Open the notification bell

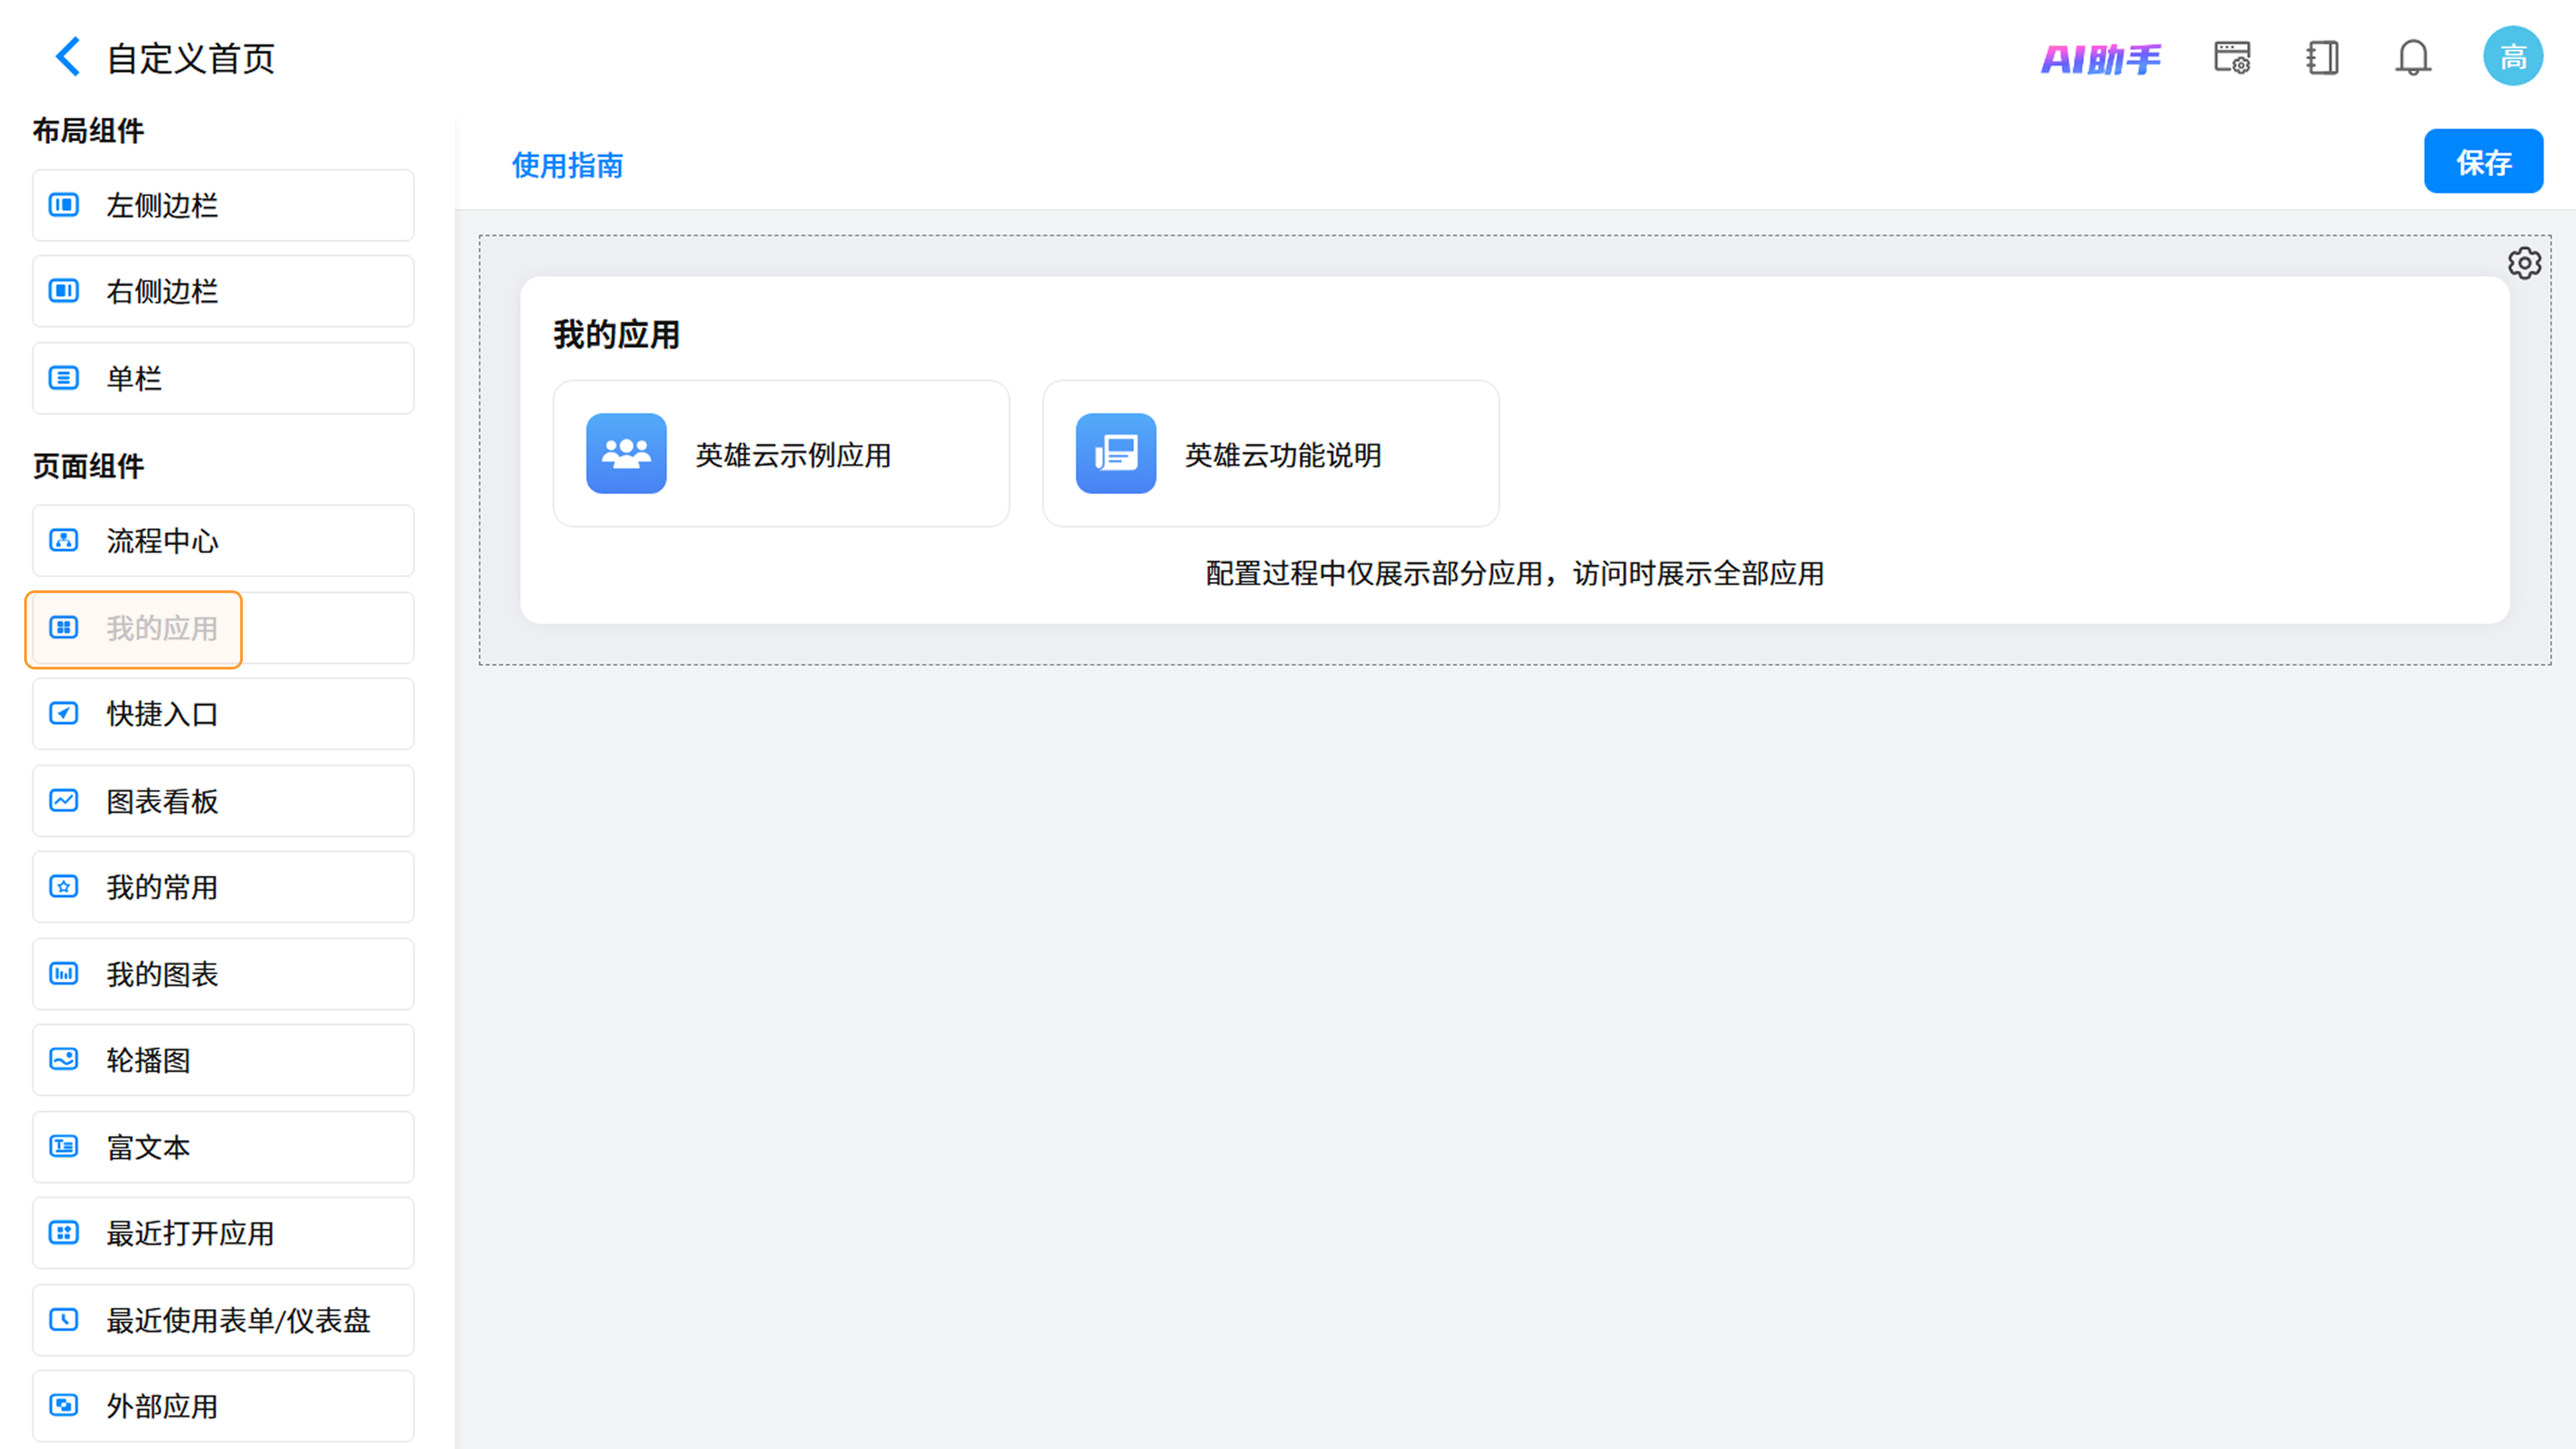(2413, 58)
